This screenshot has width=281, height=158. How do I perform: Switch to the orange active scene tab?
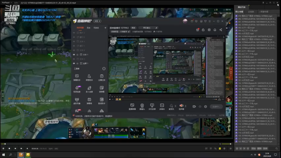pyautogui.click(x=80, y=28)
